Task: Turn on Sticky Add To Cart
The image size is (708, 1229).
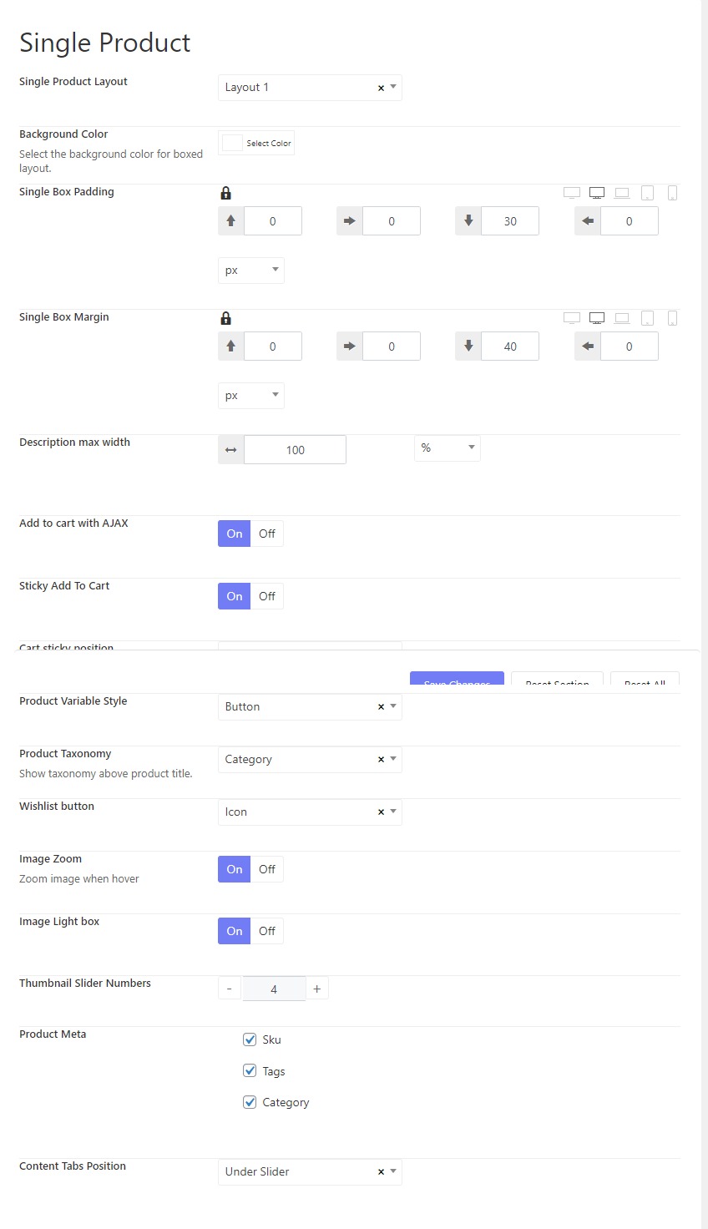Action: [x=235, y=596]
